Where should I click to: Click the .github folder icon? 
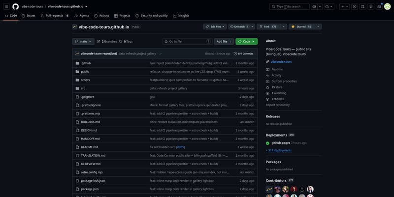point(77,63)
